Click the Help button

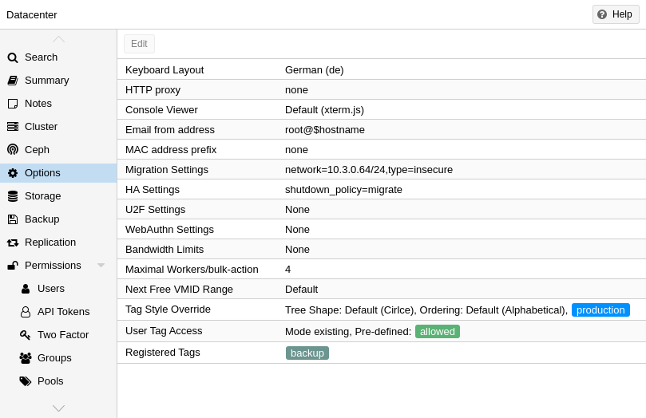pos(615,14)
